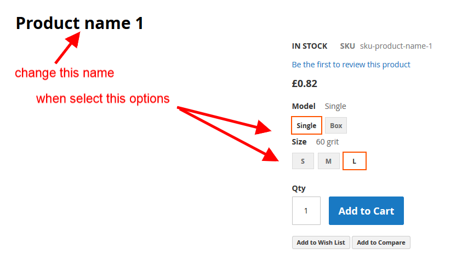
Task: Select the L size swatch
Action: coord(354,161)
